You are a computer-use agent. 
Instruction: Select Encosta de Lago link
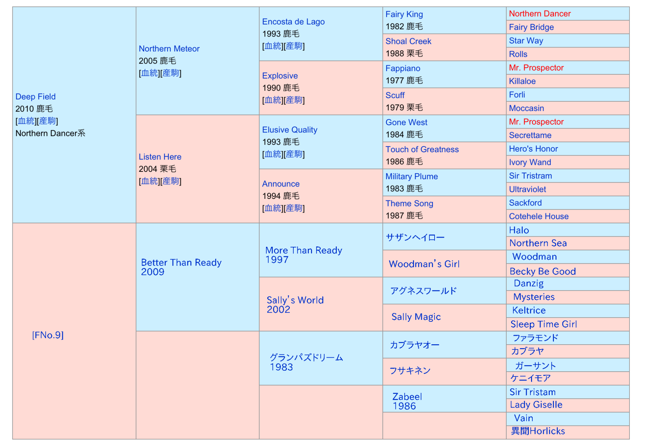click(x=293, y=22)
